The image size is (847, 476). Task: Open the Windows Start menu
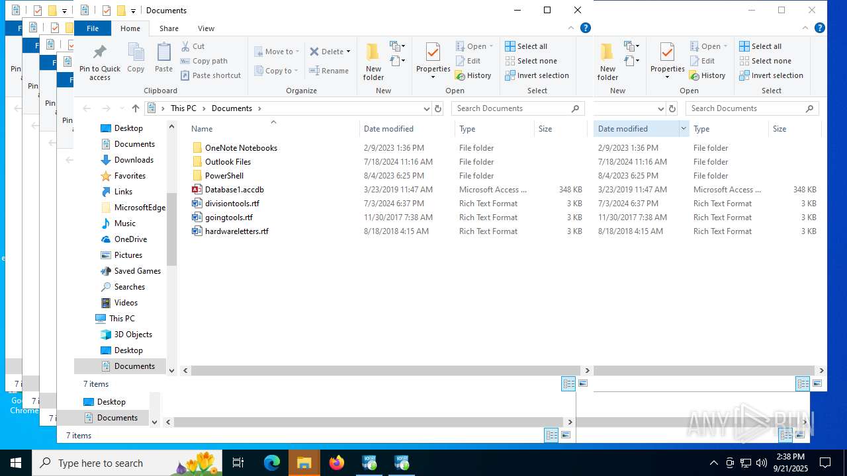pyautogui.click(x=16, y=463)
